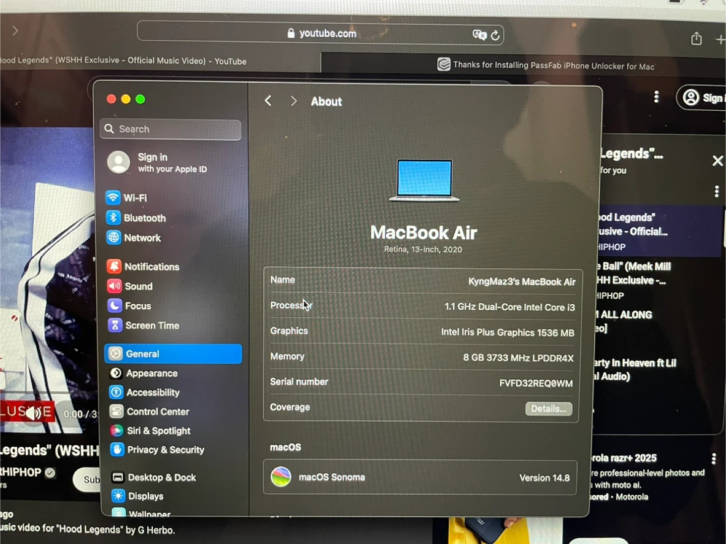Viewport: 726px width, 544px height.
Task: Click the Coverage Details button
Action: pyautogui.click(x=549, y=409)
